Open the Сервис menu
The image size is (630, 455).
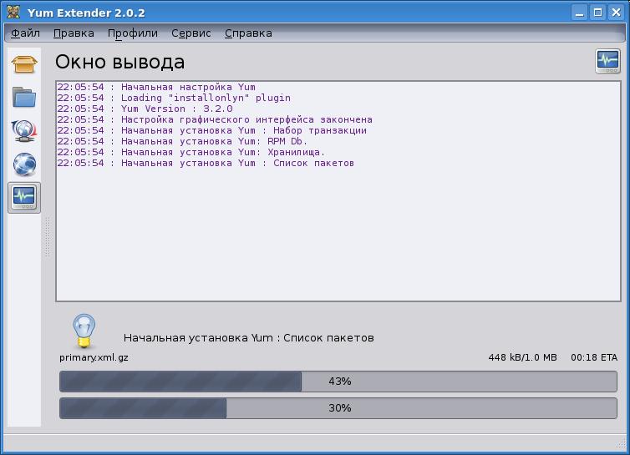tap(191, 33)
